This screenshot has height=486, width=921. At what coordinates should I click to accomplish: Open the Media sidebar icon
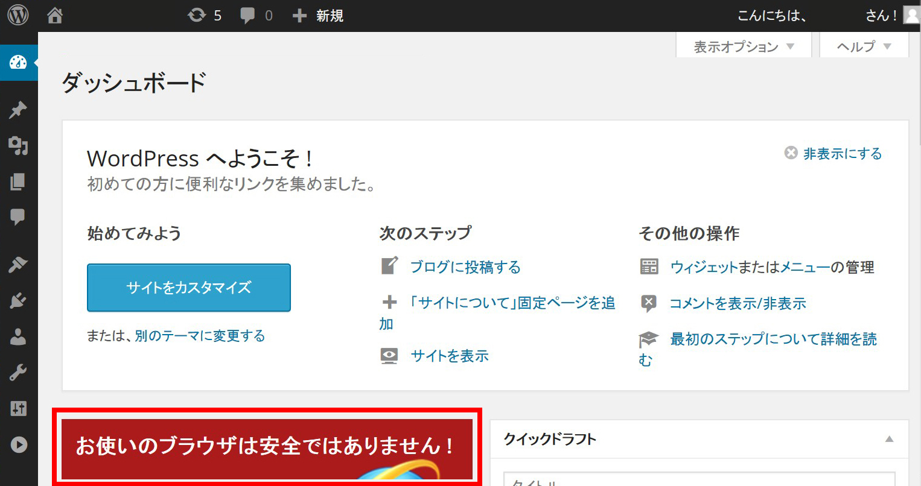[18, 146]
